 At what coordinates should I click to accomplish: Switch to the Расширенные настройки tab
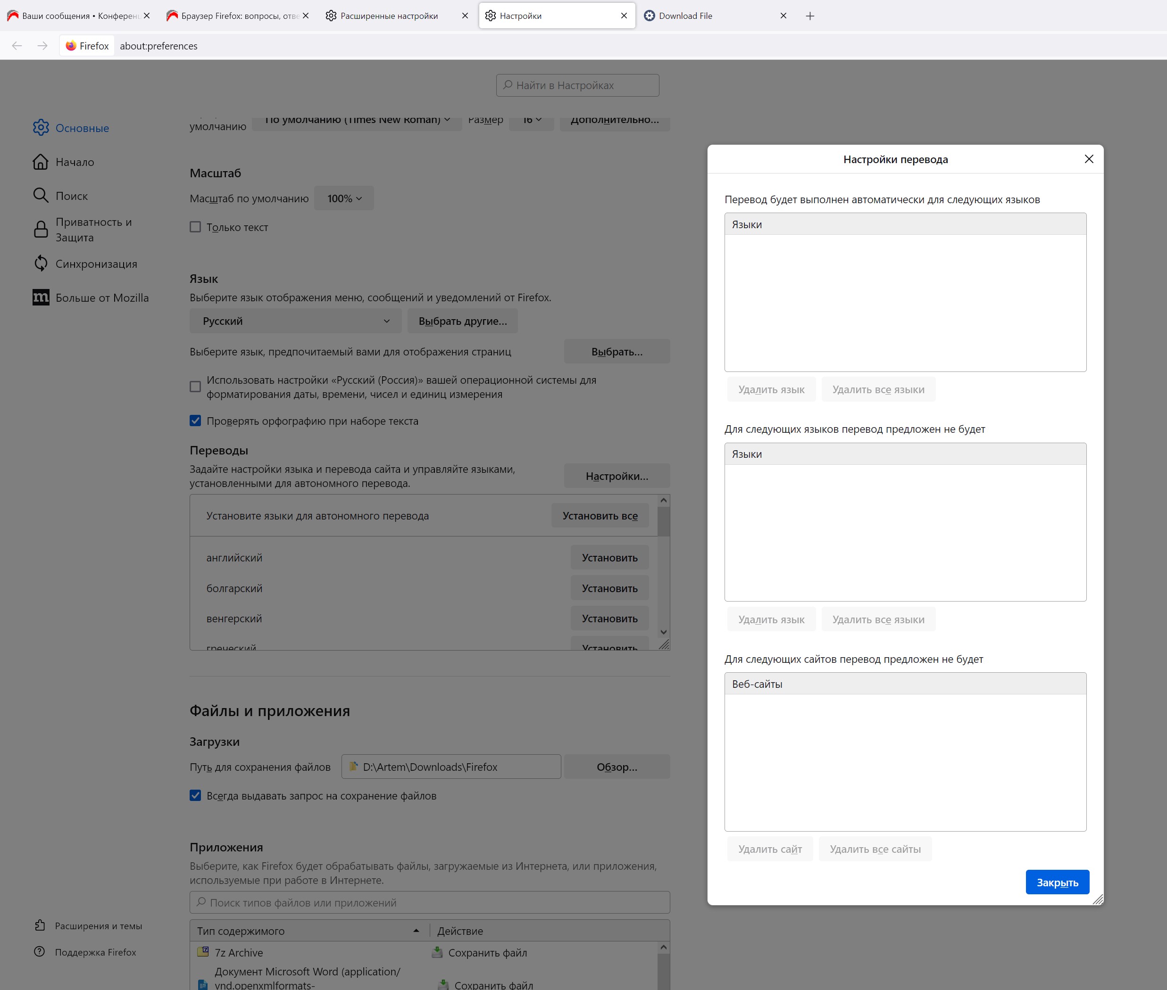pos(389,16)
